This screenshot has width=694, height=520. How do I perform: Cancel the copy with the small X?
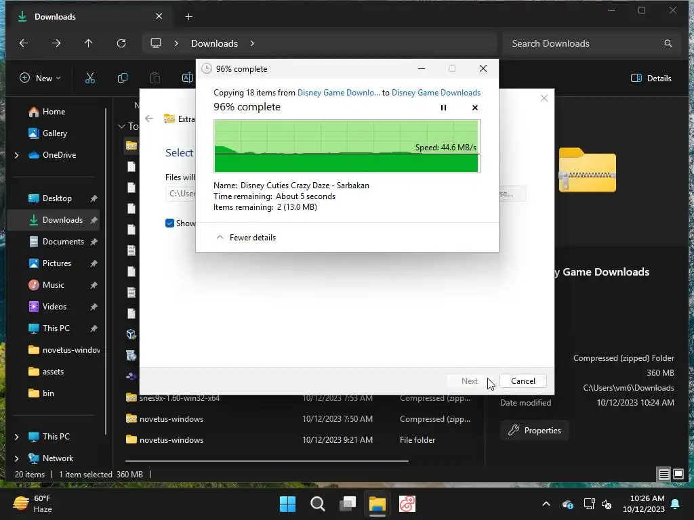point(475,108)
